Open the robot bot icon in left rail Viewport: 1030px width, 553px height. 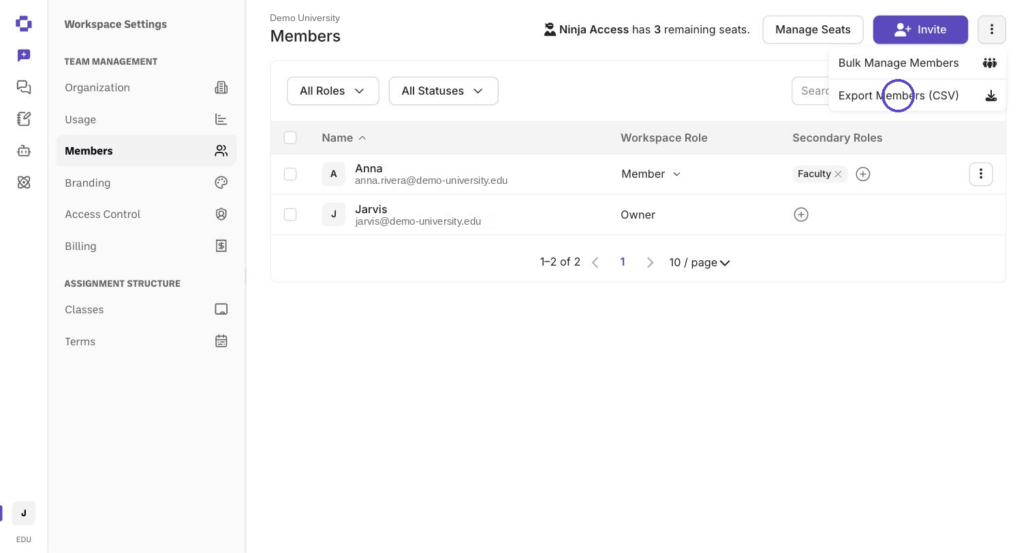(x=24, y=151)
